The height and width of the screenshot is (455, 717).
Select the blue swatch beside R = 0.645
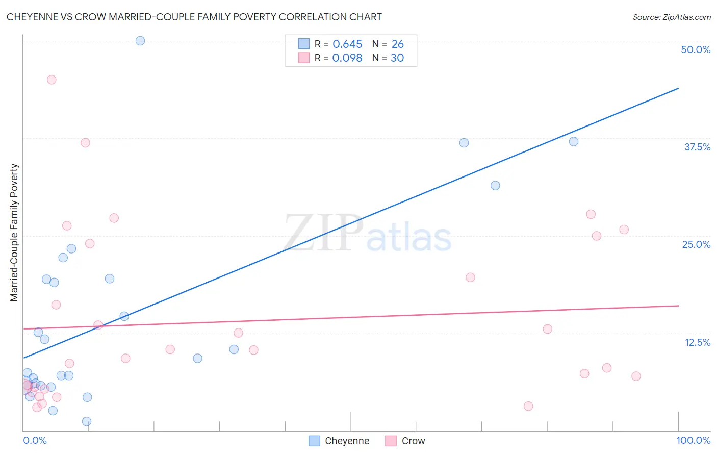click(304, 44)
